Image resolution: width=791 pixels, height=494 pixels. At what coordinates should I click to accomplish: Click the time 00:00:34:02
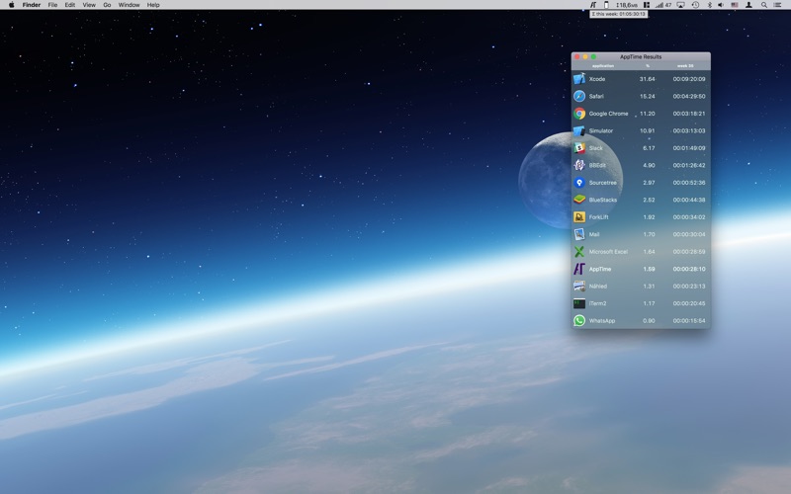pos(689,217)
